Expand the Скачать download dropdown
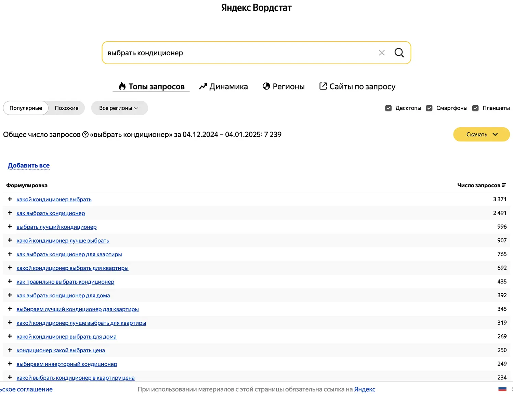Viewport: 513px width, 395px height. point(481,135)
